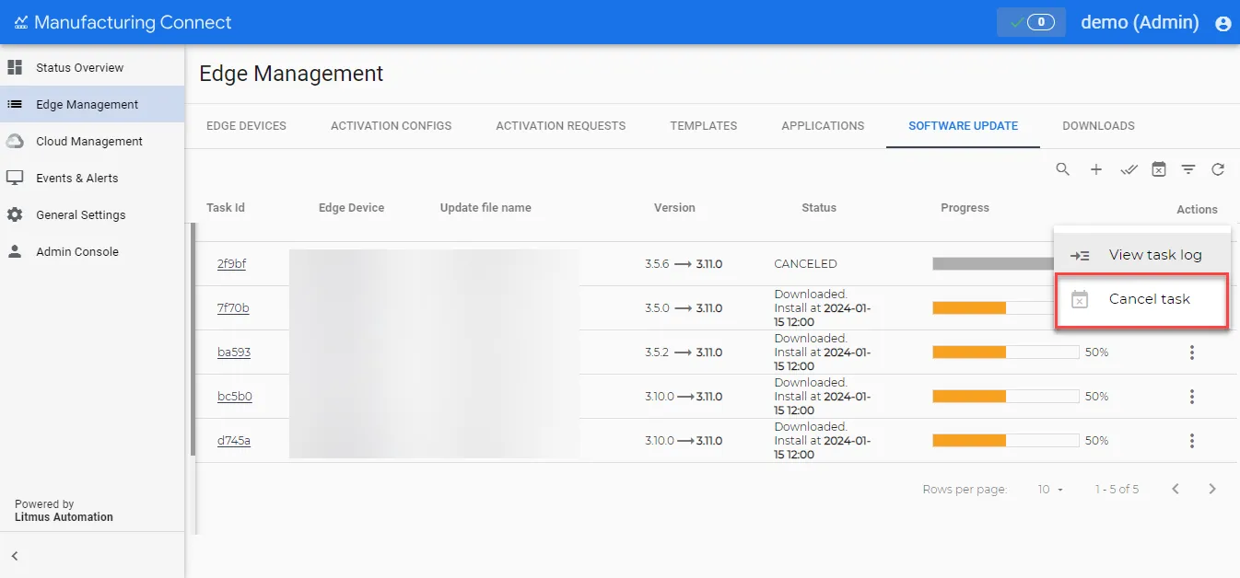Open the three-dot actions menu for task d745a
The height and width of the screenshot is (578, 1240).
click(1192, 441)
